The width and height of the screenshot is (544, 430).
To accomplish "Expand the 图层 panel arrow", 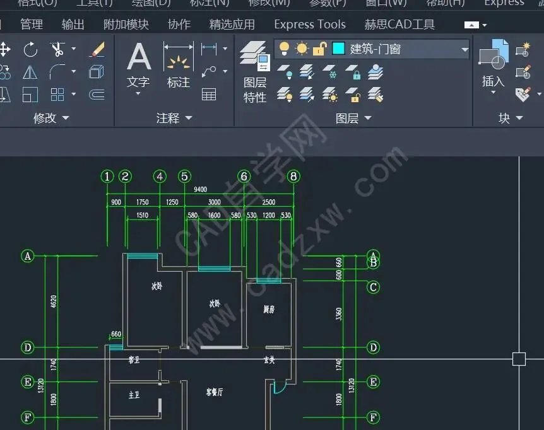I will click(368, 118).
